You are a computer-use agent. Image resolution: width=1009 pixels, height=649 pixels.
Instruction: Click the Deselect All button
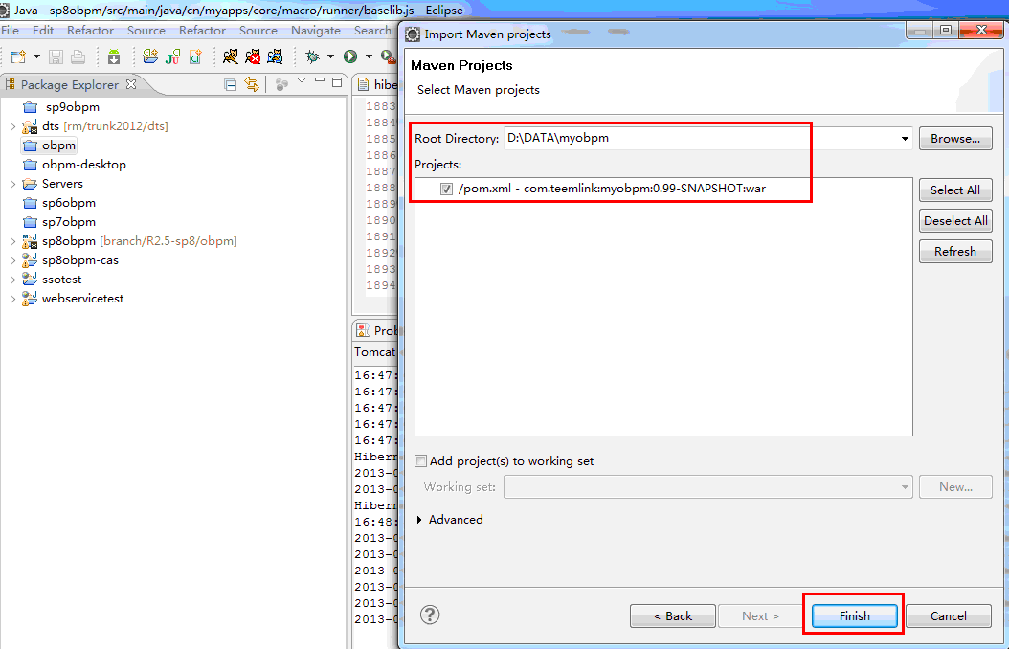(x=955, y=220)
